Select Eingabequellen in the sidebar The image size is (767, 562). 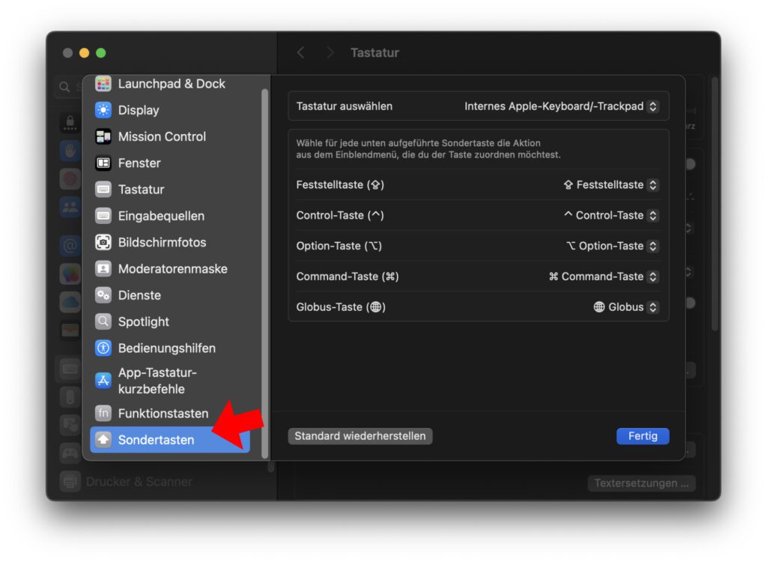[x=103, y=216]
